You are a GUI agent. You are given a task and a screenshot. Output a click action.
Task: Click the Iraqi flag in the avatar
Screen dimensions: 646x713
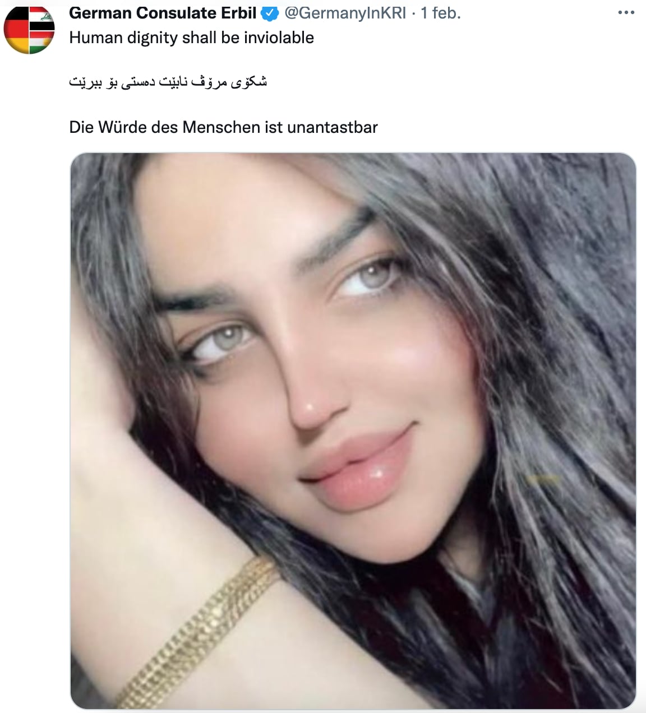point(42,18)
